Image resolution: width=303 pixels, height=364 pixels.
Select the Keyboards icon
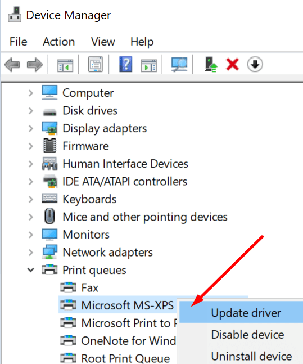pyautogui.click(x=49, y=199)
